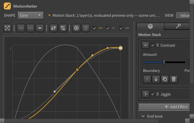Click the axis value 1 label on graph

point(10,48)
